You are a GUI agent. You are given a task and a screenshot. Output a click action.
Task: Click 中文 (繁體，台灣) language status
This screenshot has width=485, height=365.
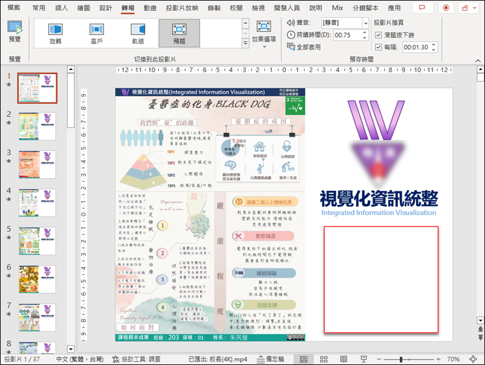(80, 359)
